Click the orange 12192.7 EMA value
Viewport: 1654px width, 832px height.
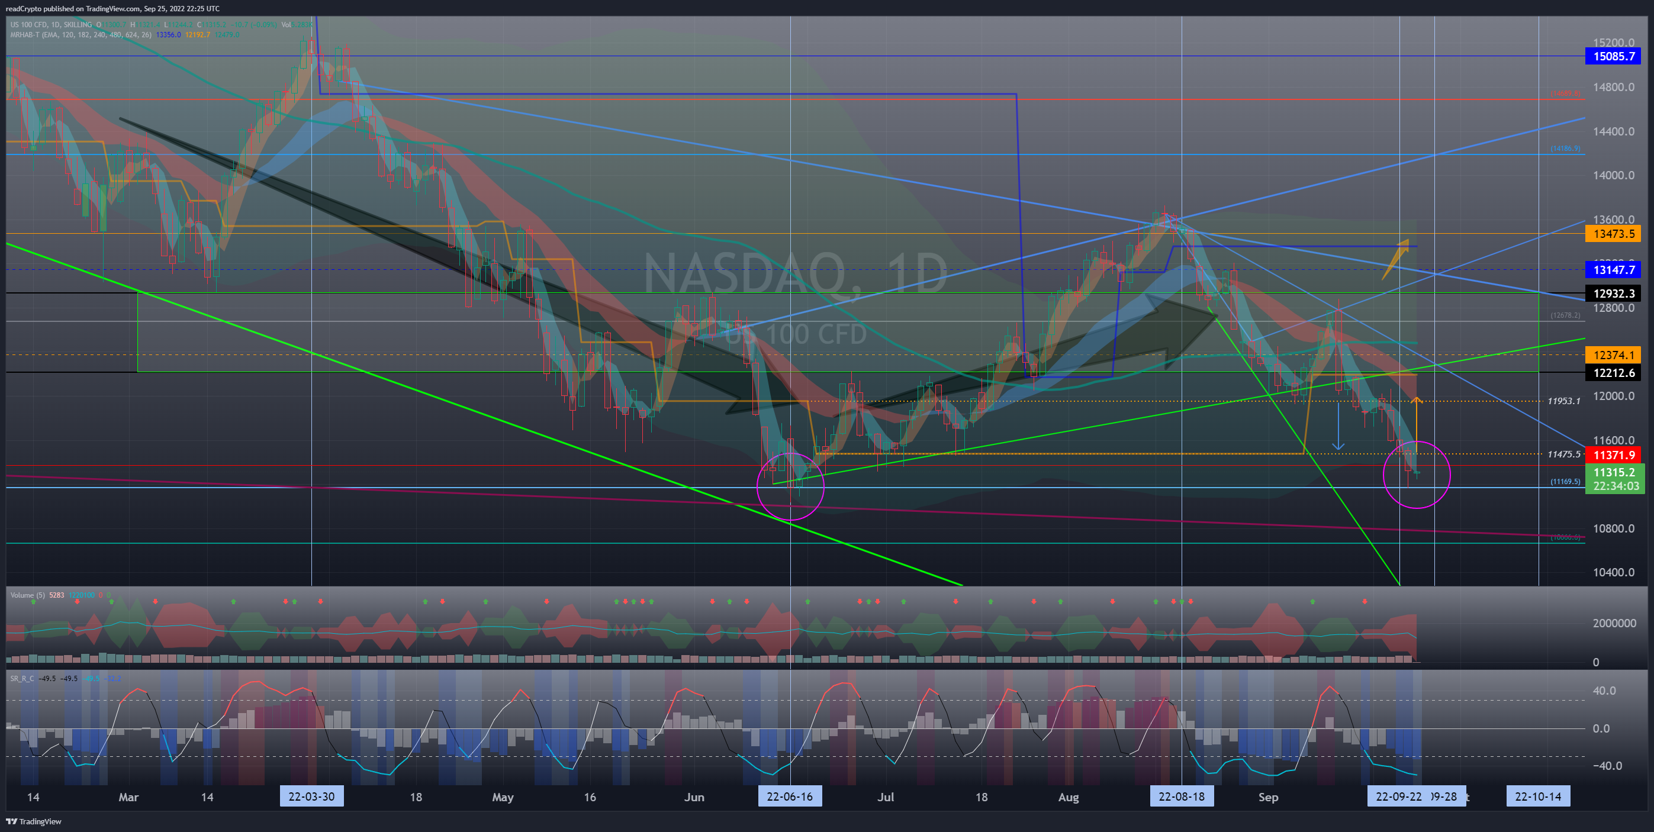(x=198, y=35)
